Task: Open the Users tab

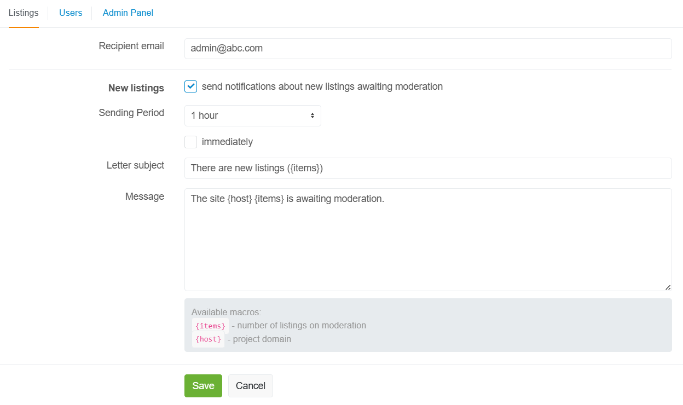Action: (x=71, y=13)
